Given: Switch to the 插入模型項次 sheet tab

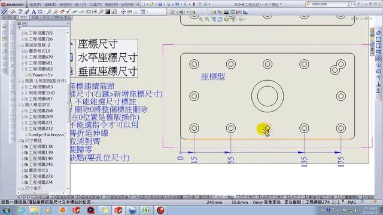Looking at the screenshot, I should coord(200,196).
